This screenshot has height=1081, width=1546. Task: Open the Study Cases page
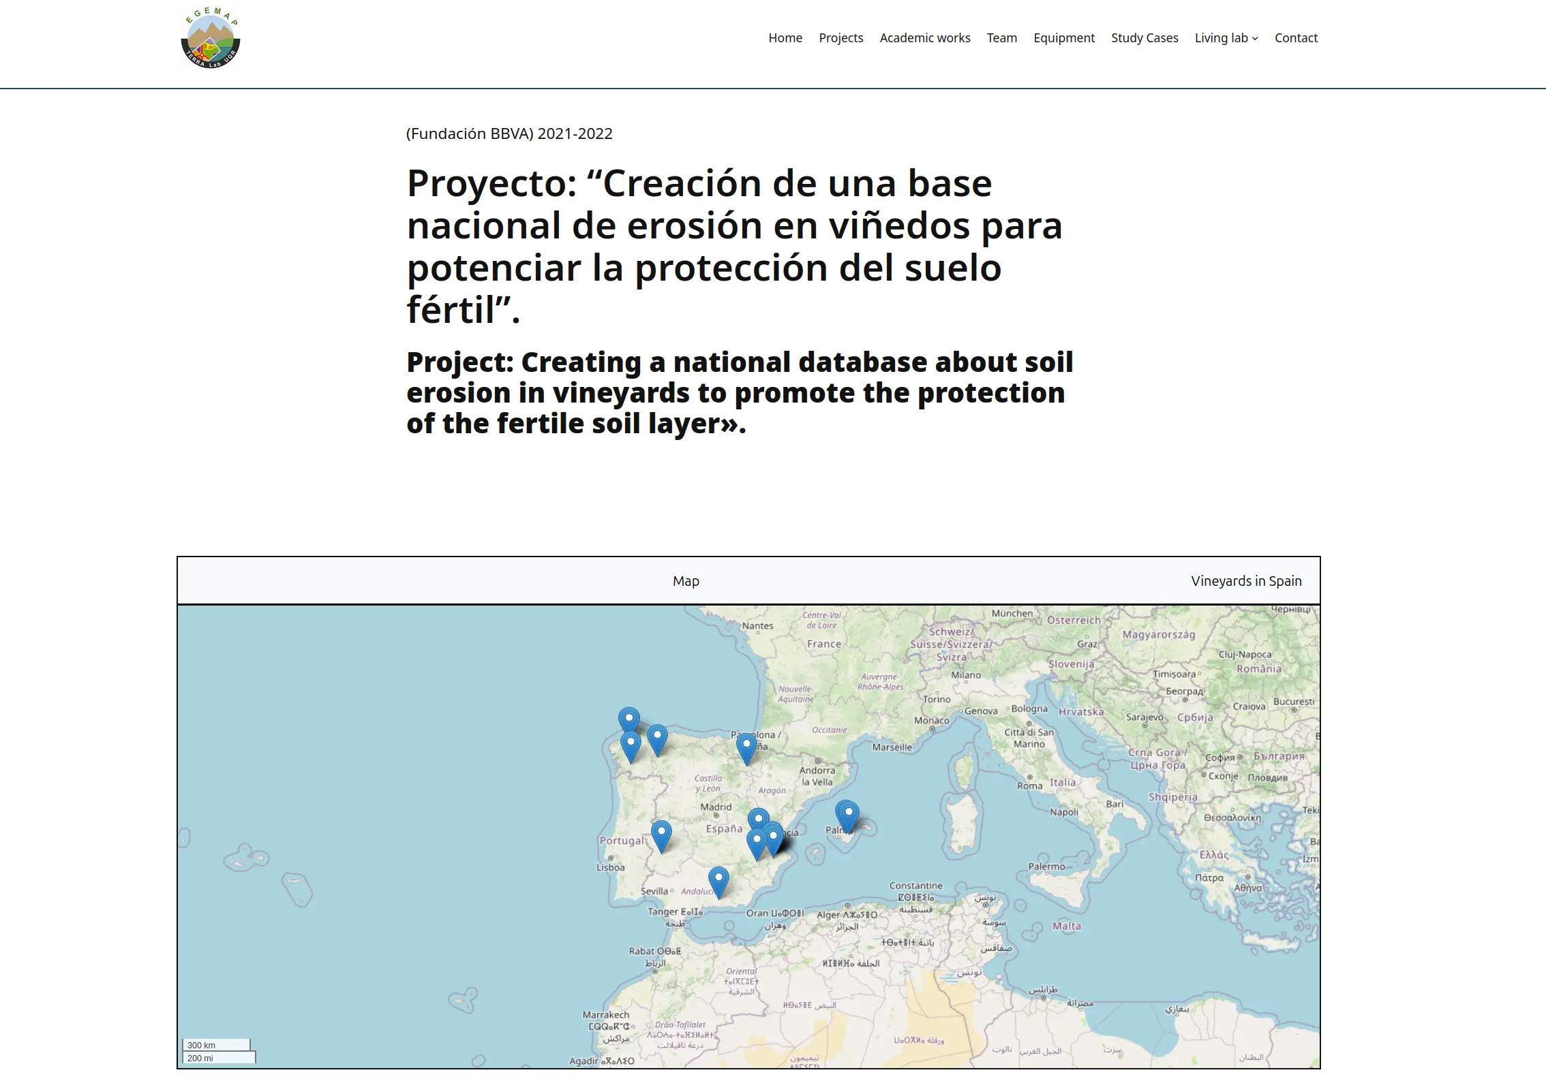[1145, 38]
